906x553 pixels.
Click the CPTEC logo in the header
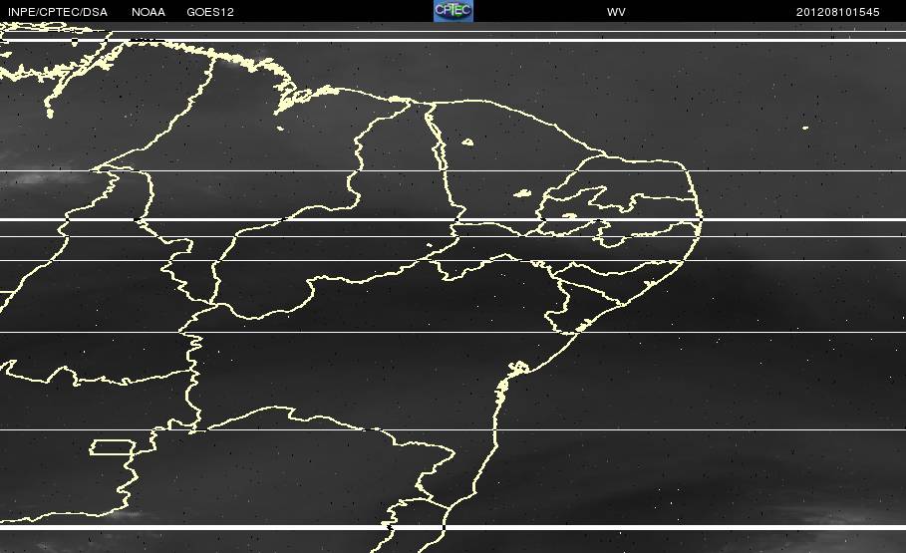click(453, 11)
